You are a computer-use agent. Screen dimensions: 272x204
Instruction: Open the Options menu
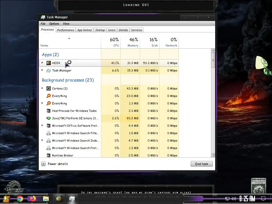click(54, 24)
